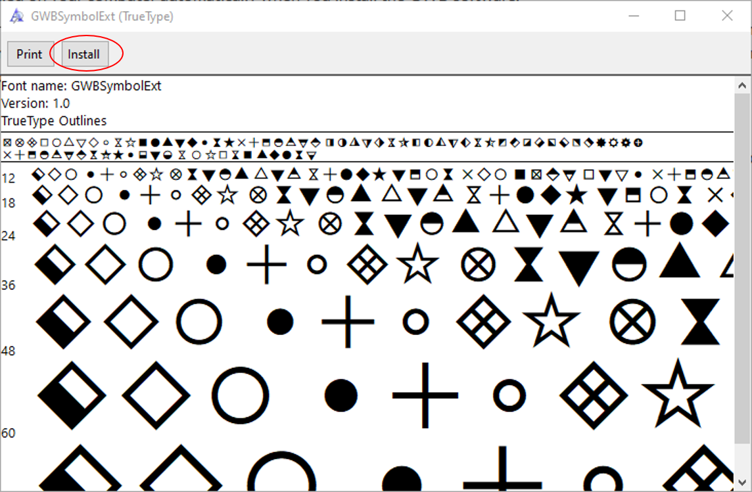Viewport: 752px width, 492px height.
Task: Click the 12 point size label
Action: 8,179
